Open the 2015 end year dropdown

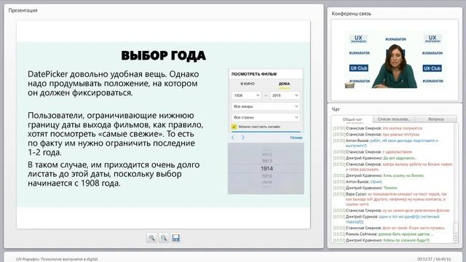pos(285,95)
